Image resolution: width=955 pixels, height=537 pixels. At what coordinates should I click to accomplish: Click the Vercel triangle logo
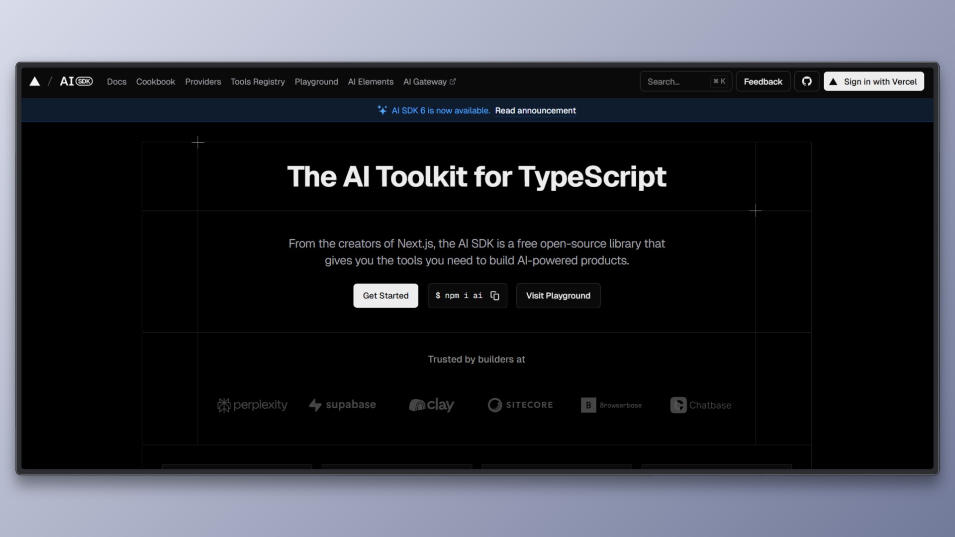coord(34,82)
